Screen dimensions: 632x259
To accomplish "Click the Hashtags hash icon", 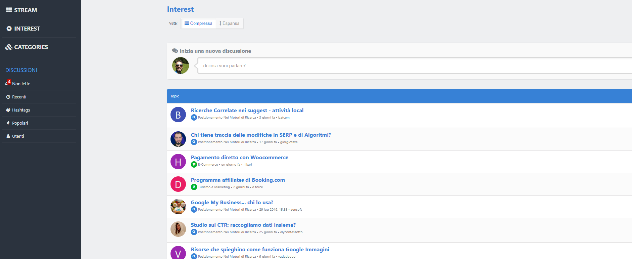I will [8, 110].
